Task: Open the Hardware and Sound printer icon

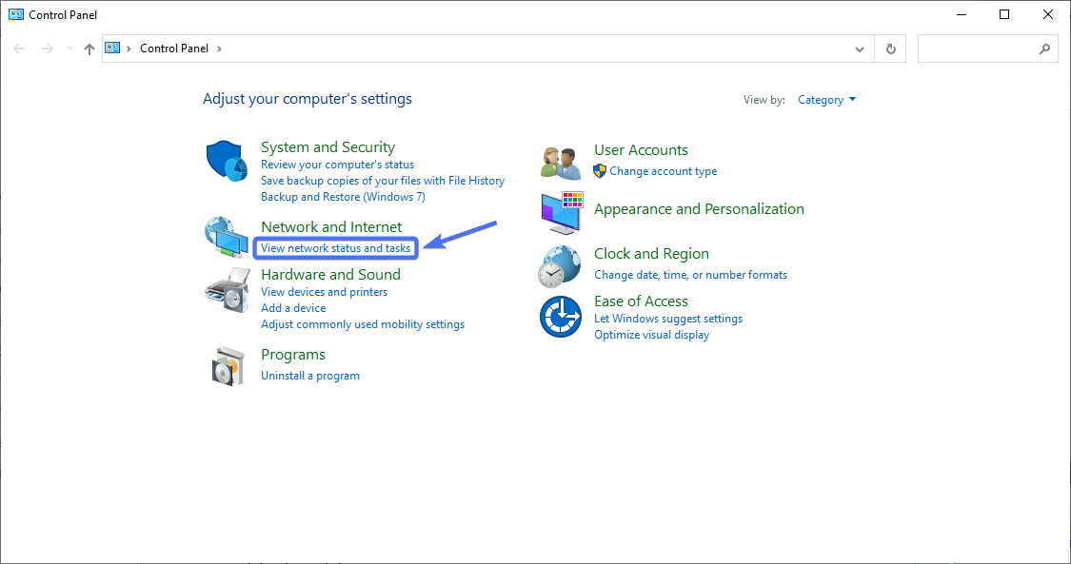Action: (227, 289)
